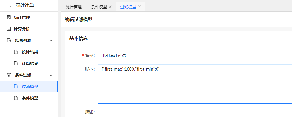Click the 计算结果 file icon

coord(16,63)
